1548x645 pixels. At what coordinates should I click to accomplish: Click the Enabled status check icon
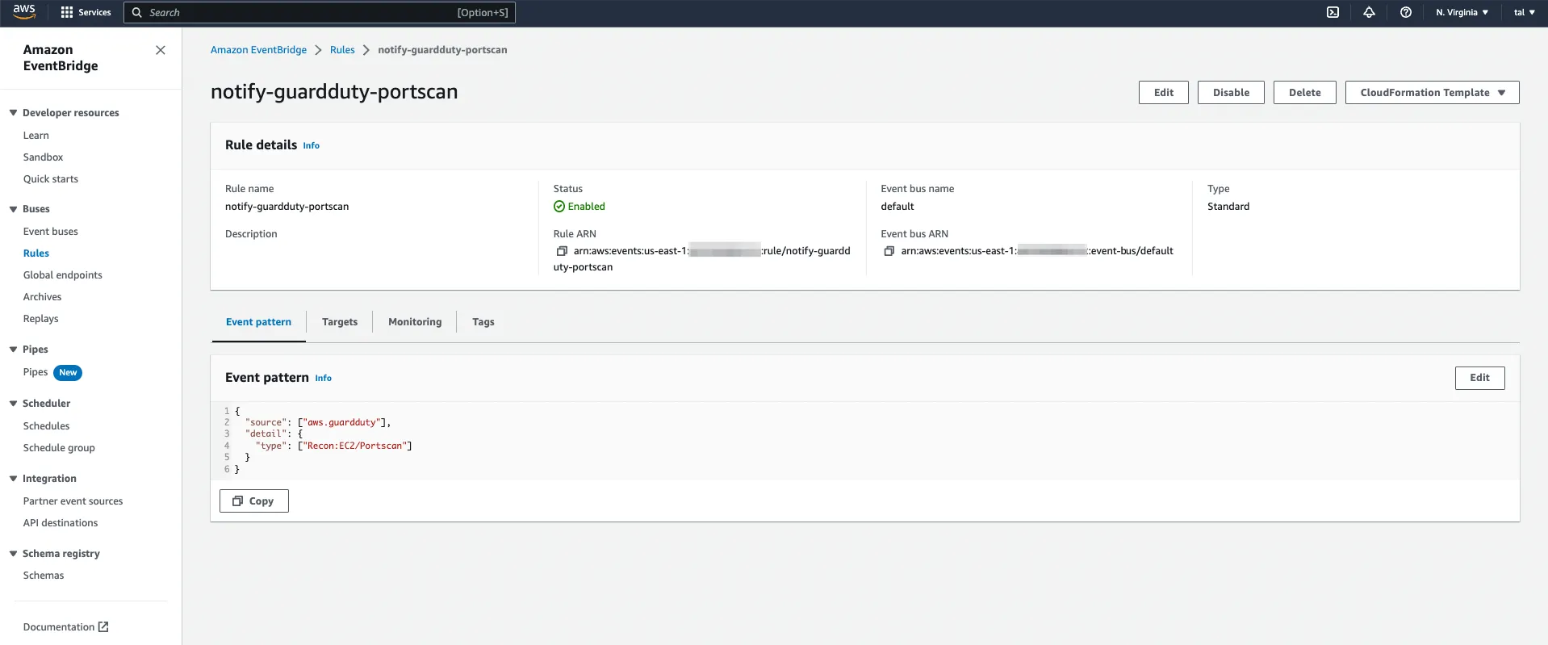pyautogui.click(x=559, y=207)
